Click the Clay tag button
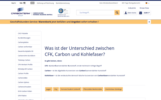The image size is (161, 100). coord(56,89)
